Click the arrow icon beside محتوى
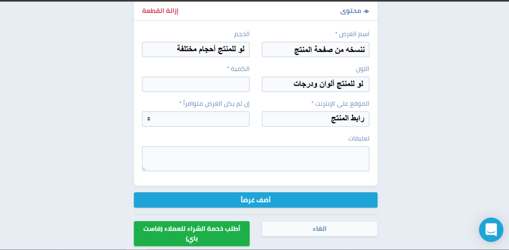Image resolution: width=509 pixels, height=250 pixels. coord(366,11)
